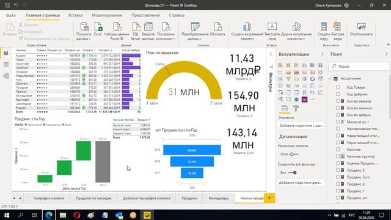This screenshot has width=391, height=220.
Task: Check the Продано, шт field
Action: pyautogui.click(x=338, y=198)
